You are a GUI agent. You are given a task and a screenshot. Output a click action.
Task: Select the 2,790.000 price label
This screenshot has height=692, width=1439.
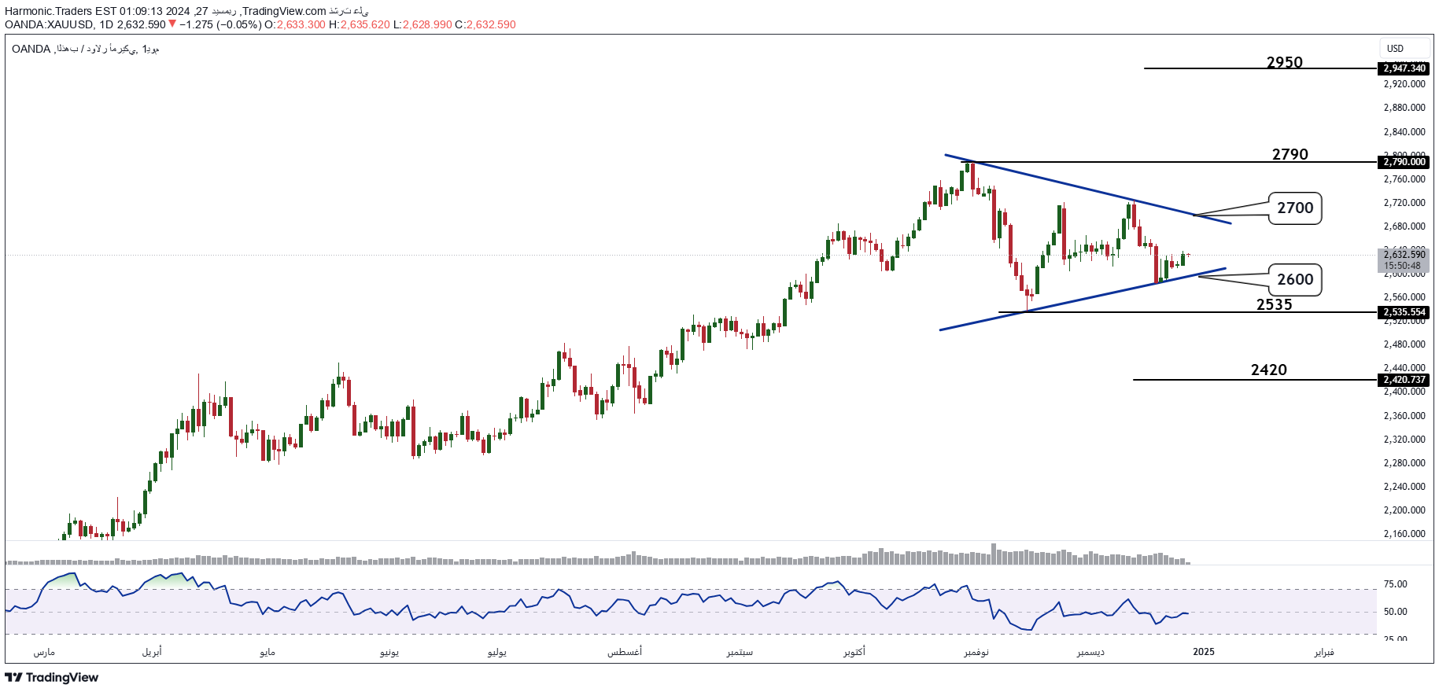(x=1404, y=162)
